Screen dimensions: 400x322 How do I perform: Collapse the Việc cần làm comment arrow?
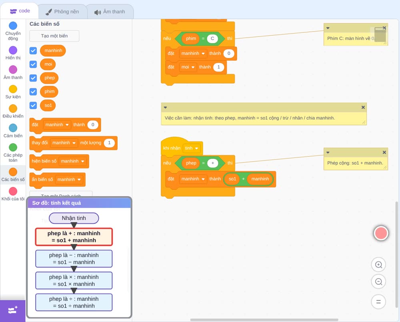coord(165,107)
